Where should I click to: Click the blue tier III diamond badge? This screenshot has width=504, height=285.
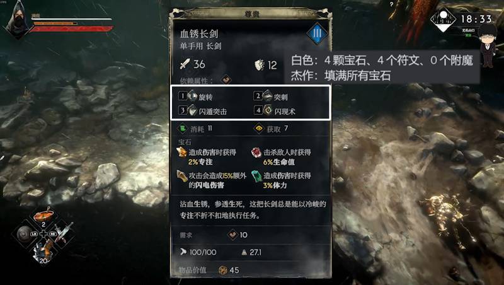(x=317, y=33)
